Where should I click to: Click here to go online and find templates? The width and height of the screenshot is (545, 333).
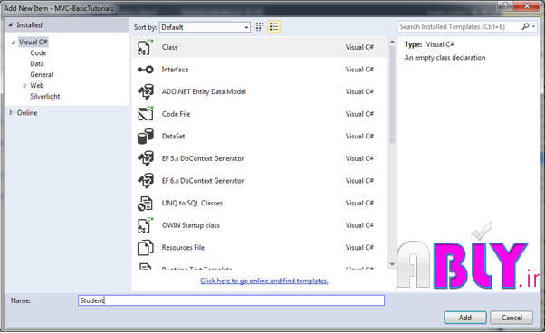click(x=264, y=281)
